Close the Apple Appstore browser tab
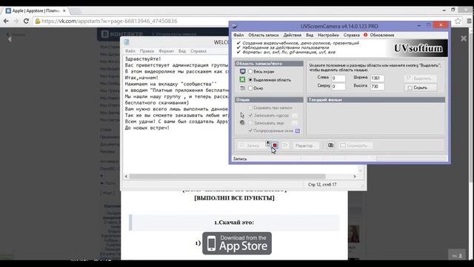 (x=64, y=10)
